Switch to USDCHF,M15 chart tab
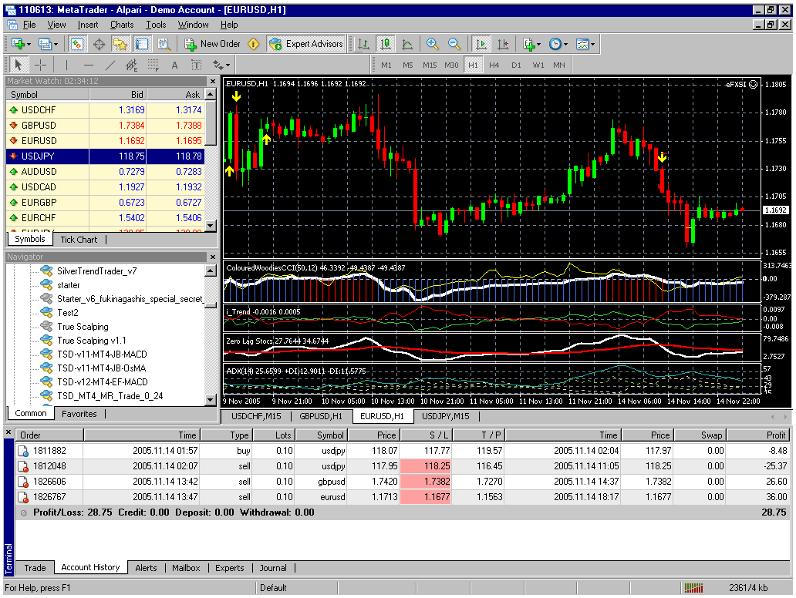 tap(256, 416)
